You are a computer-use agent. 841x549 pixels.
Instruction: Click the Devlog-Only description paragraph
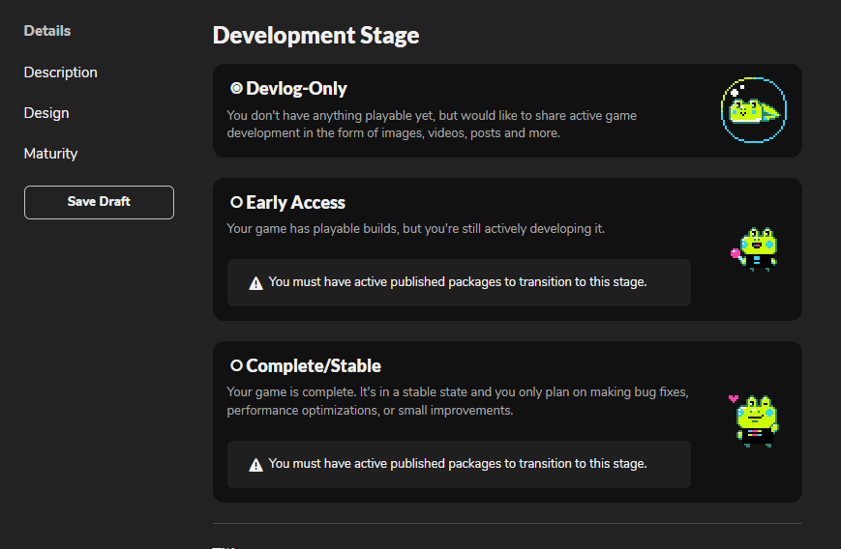[x=432, y=124]
